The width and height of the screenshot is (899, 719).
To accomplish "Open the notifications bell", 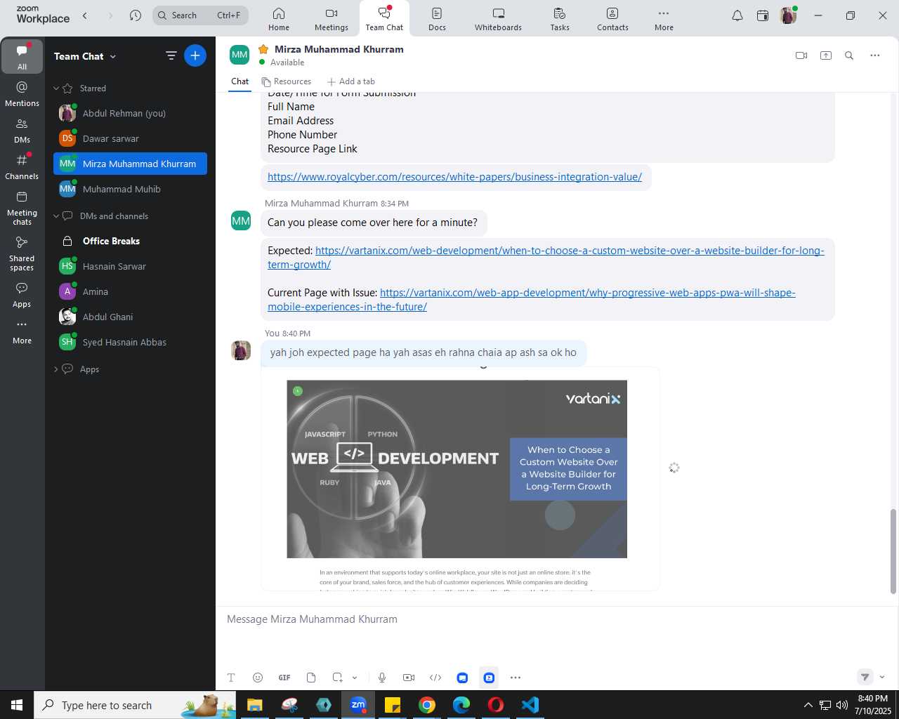I will click(x=737, y=15).
